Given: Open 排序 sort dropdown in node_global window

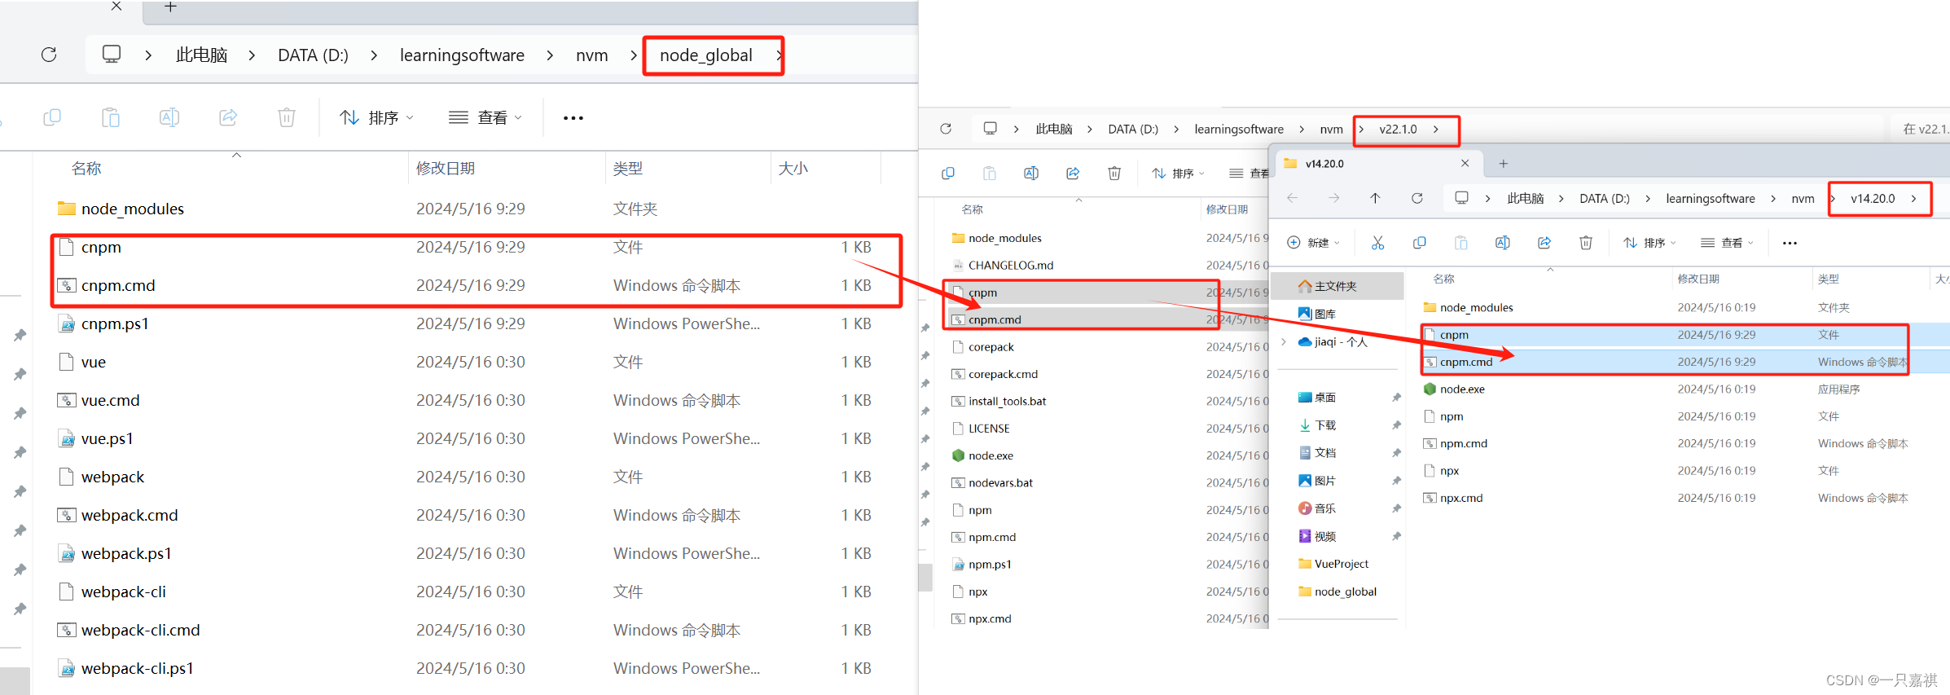Looking at the screenshot, I should pyautogui.click(x=377, y=118).
